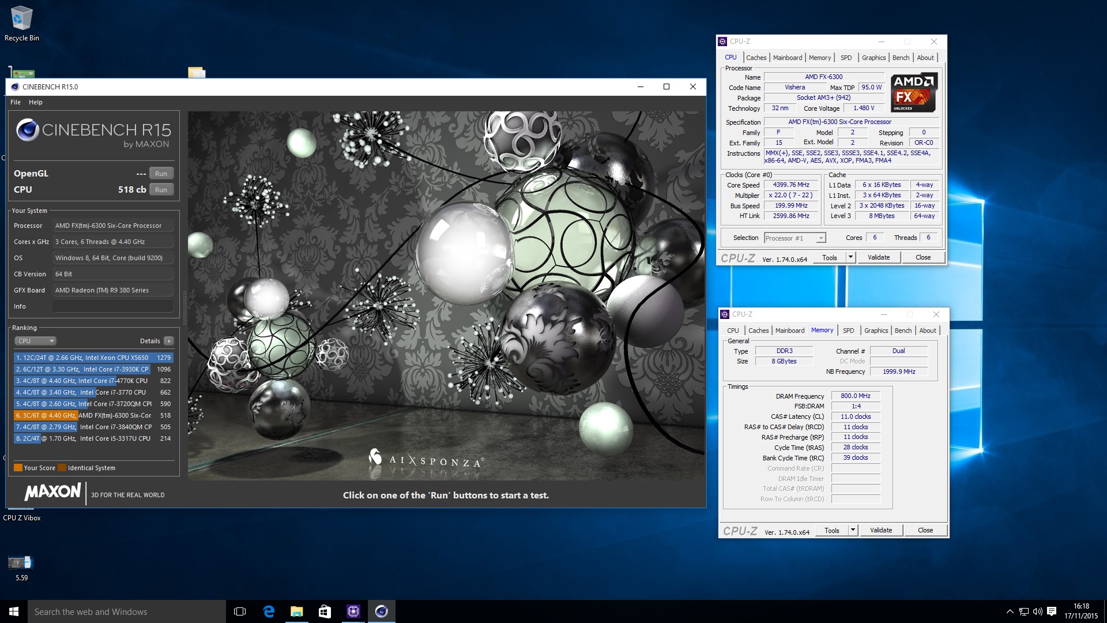Open Task View on the taskbar
The width and height of the screenshot is (1107, 623).
pyautogui.click(x=240, y=611)
